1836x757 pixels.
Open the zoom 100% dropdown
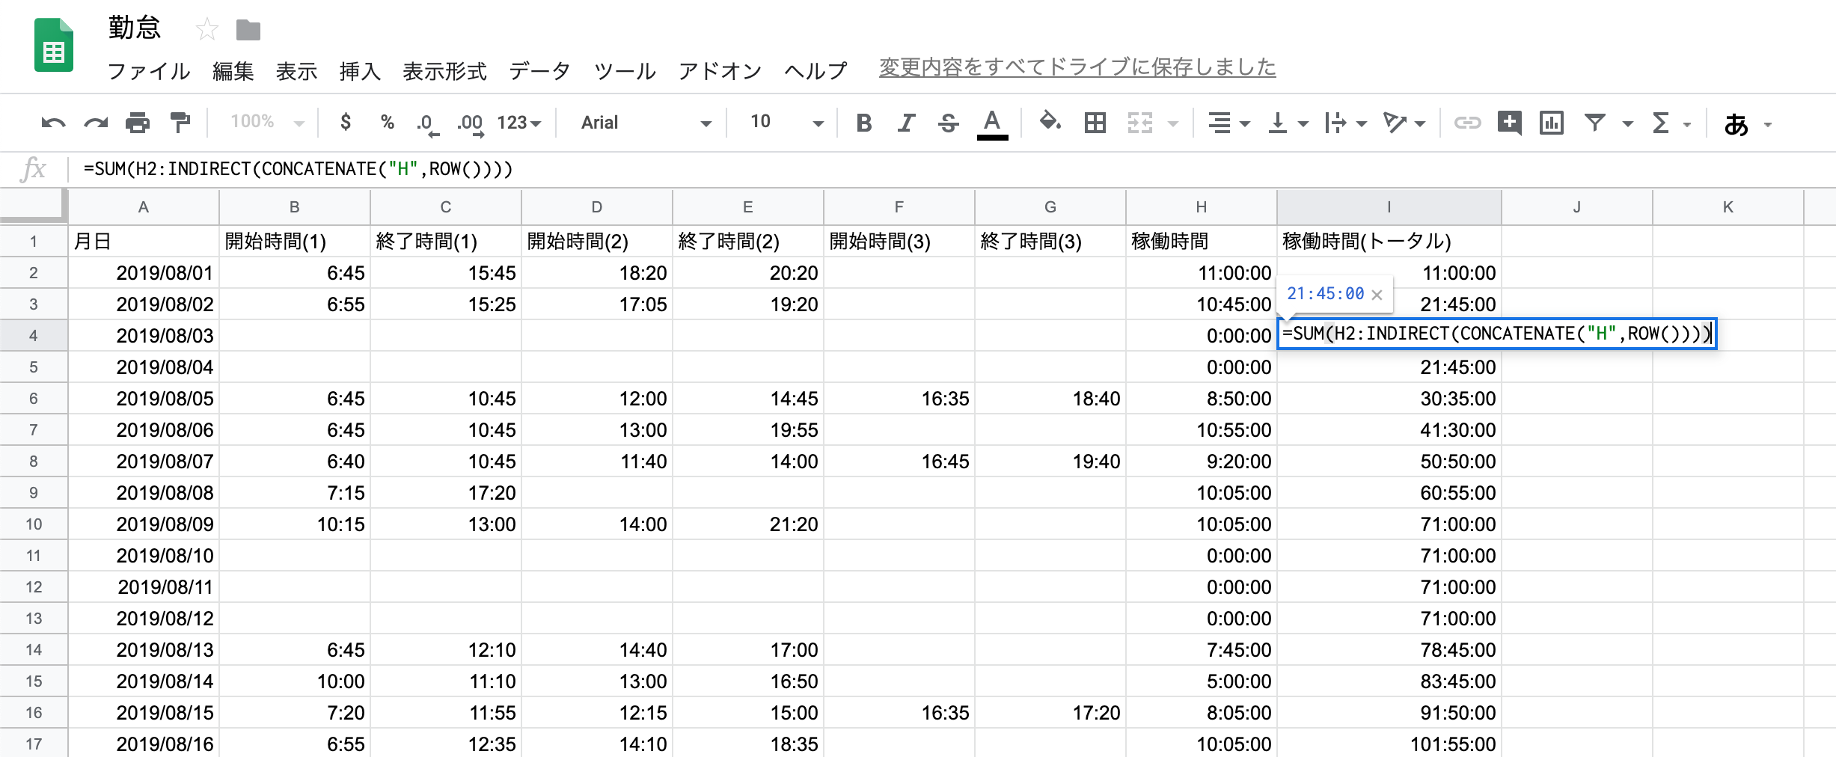267,122
